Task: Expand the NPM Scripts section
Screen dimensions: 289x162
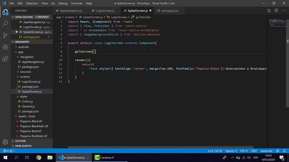Action: click(23, 146)
